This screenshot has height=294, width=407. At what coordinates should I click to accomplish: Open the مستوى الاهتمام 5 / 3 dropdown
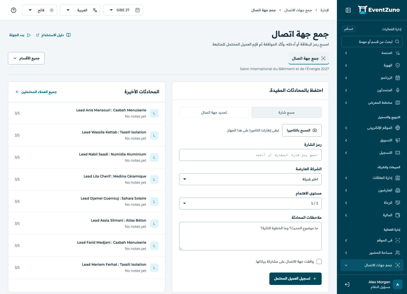tap(250, 204)
